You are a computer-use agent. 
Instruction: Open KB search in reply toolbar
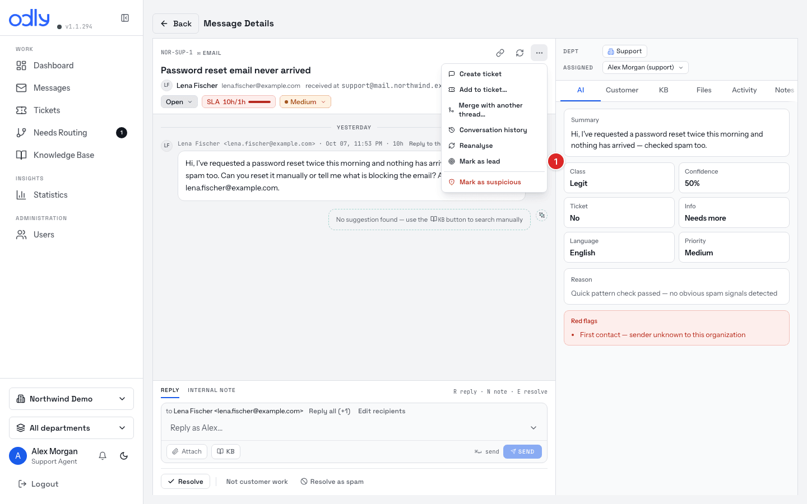pos(226,451)
